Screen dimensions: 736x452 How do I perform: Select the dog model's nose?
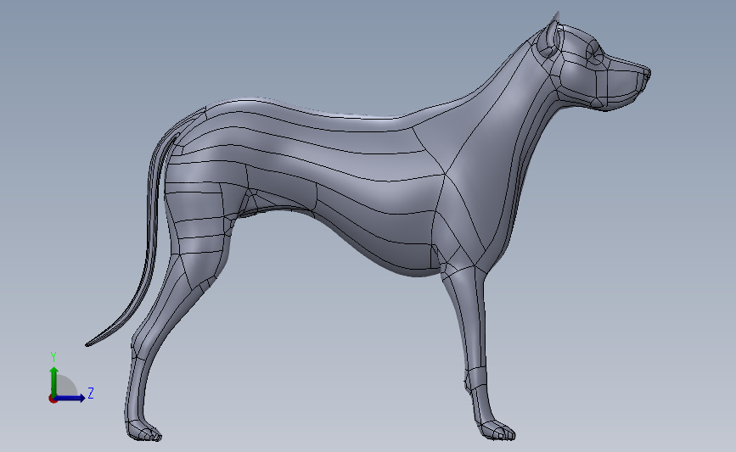click(646, 74)
